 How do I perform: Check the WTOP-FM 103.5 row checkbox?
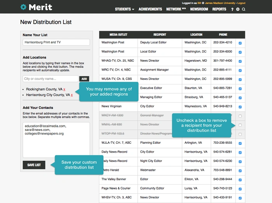[240, 134]
